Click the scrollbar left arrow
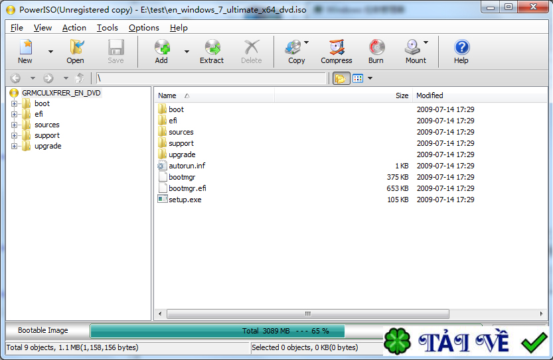The width and height of the screenshot is (553, 360). pos(160,314)
